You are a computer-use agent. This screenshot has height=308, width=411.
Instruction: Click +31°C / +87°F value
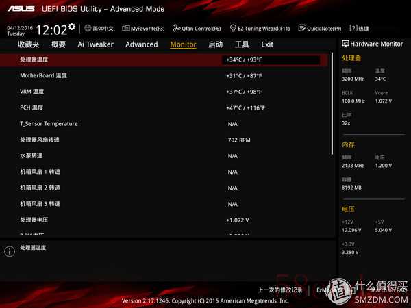tap(244, 76)
